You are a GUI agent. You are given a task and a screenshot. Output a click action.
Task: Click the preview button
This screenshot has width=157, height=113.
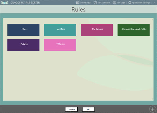(x=72, y=109)
